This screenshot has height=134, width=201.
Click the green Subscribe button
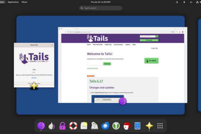[x=107, y=64]
